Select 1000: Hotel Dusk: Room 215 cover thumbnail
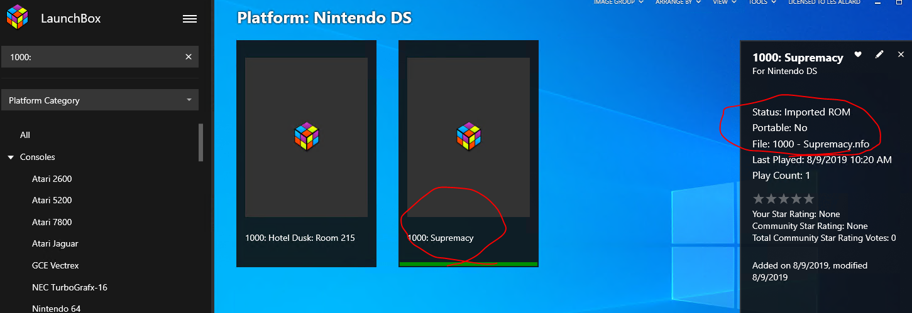 (306, 137)
